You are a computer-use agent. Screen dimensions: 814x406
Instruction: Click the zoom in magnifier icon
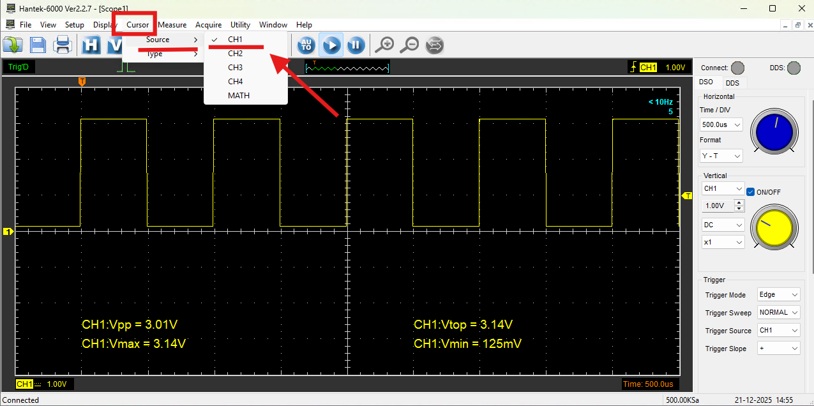click(x=384, y=45)
